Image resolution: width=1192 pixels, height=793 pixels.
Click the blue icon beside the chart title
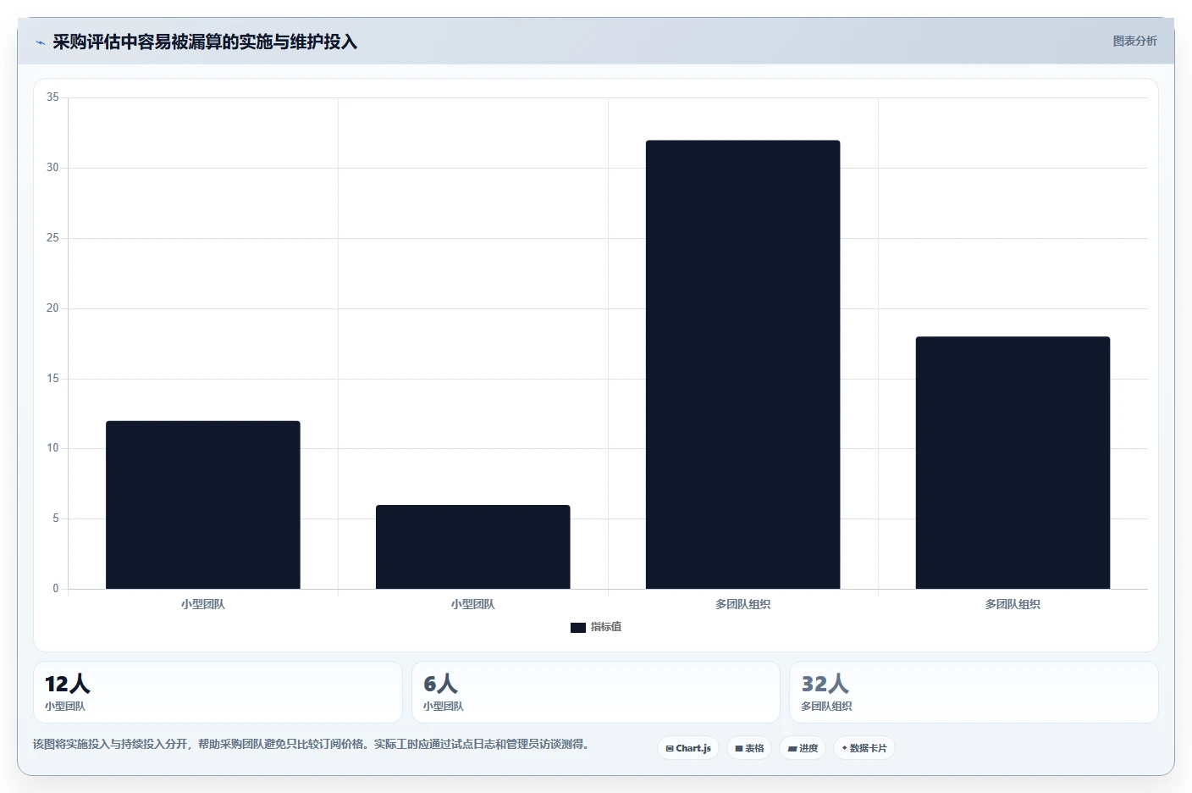click(40, 42)
